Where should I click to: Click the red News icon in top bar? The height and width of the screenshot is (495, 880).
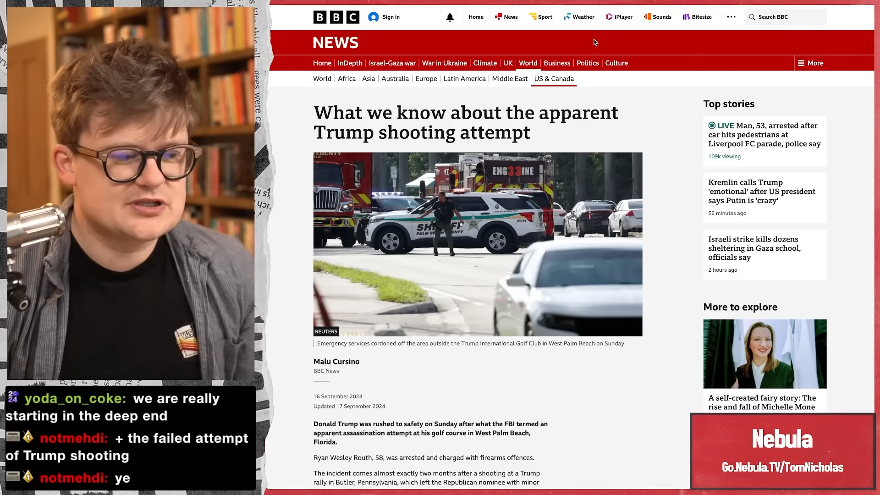pos(498,17)
